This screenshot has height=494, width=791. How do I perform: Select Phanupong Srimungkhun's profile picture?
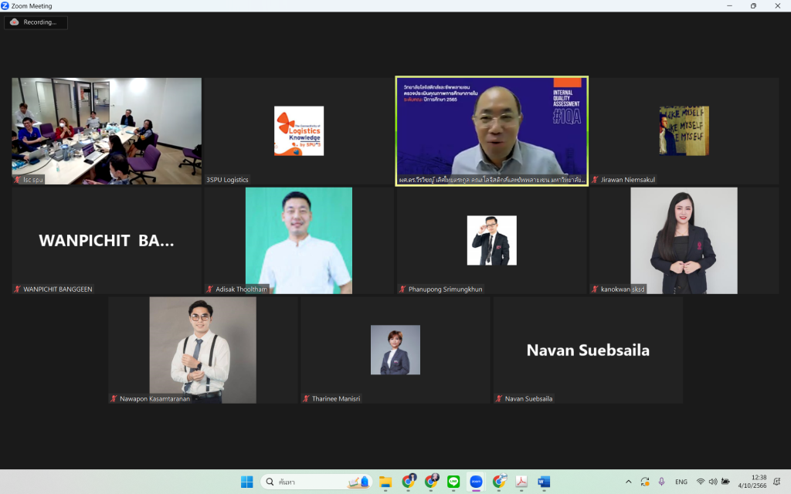492,241
